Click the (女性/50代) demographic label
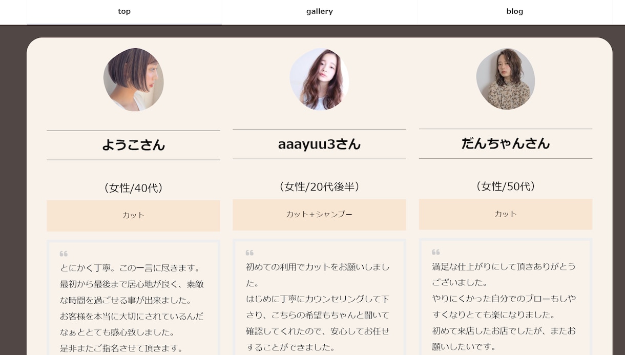 tap(506, 186)
